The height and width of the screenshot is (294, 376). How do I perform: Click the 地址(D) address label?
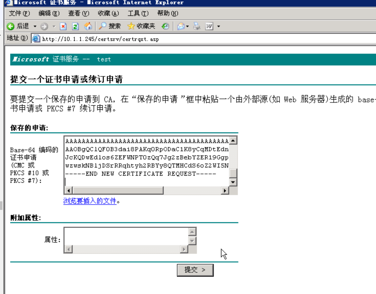[x=17, y=38]
